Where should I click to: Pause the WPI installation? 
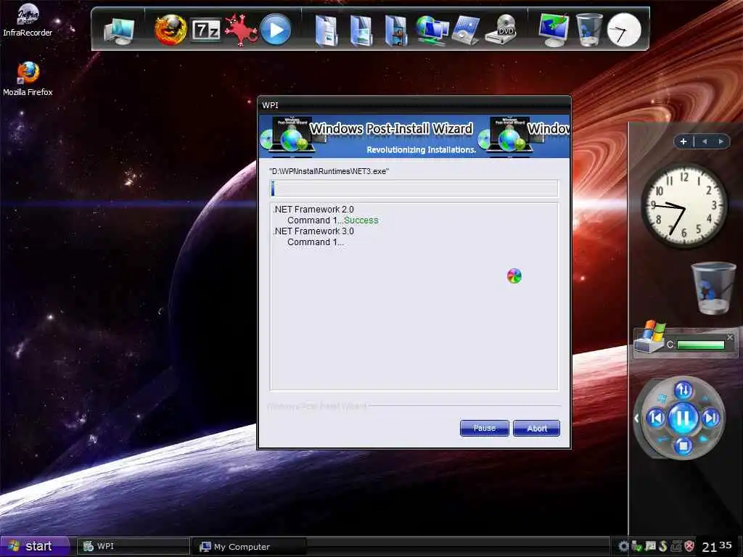click(484, 428)
